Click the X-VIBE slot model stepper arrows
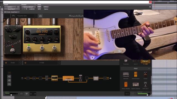Image resolution: width=177 pixels, height=99 pixels. coord(59,63)
